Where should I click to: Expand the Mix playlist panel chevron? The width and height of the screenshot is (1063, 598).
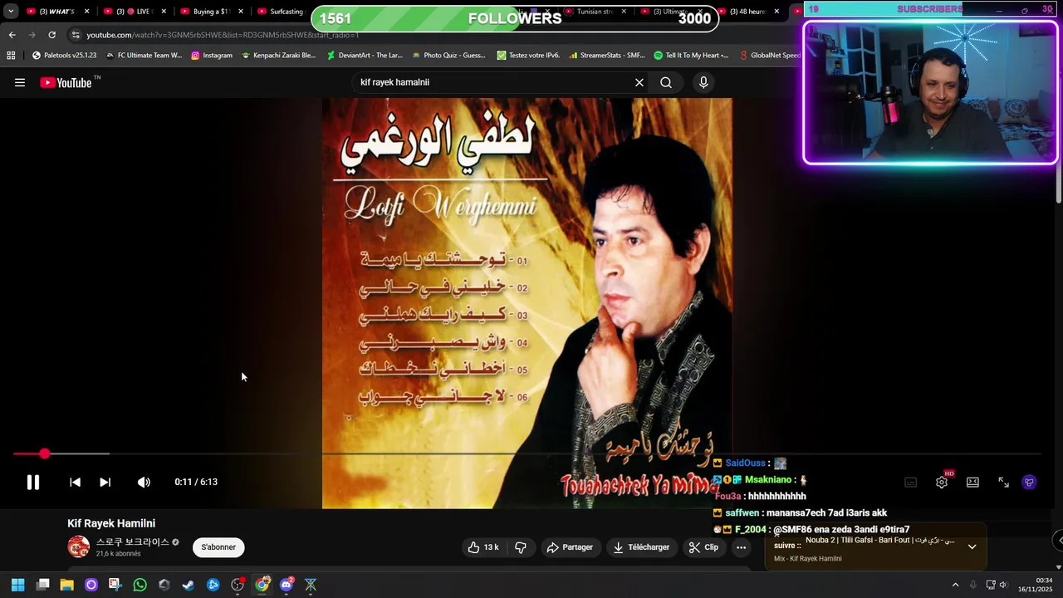pos(972,547)
